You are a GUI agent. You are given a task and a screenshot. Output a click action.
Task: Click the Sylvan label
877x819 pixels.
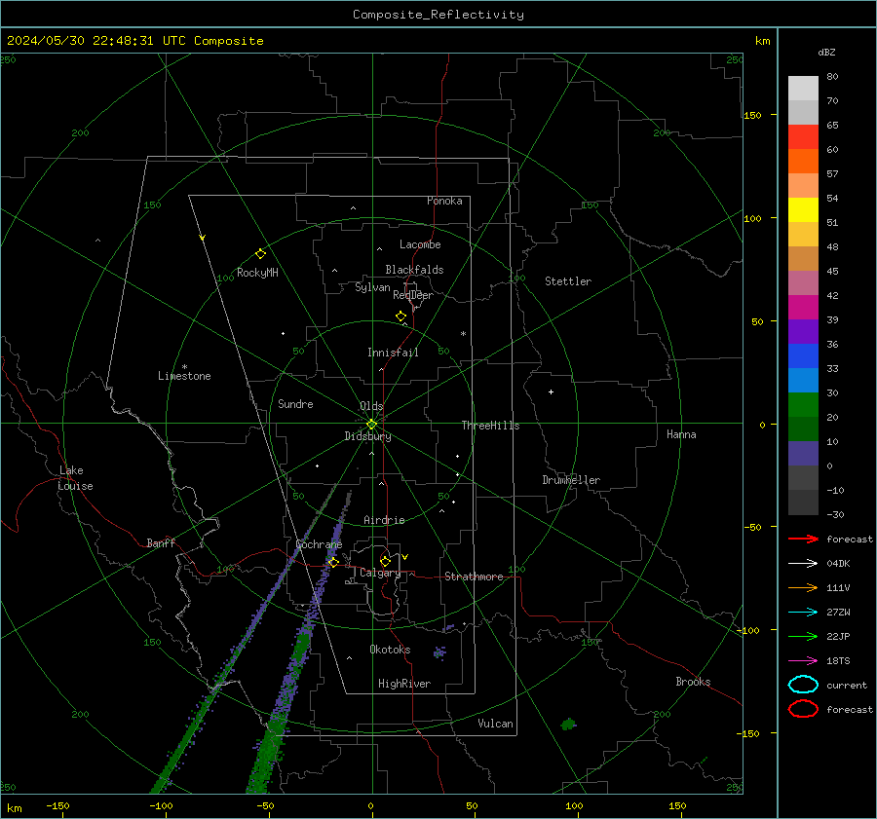point(372,287)
